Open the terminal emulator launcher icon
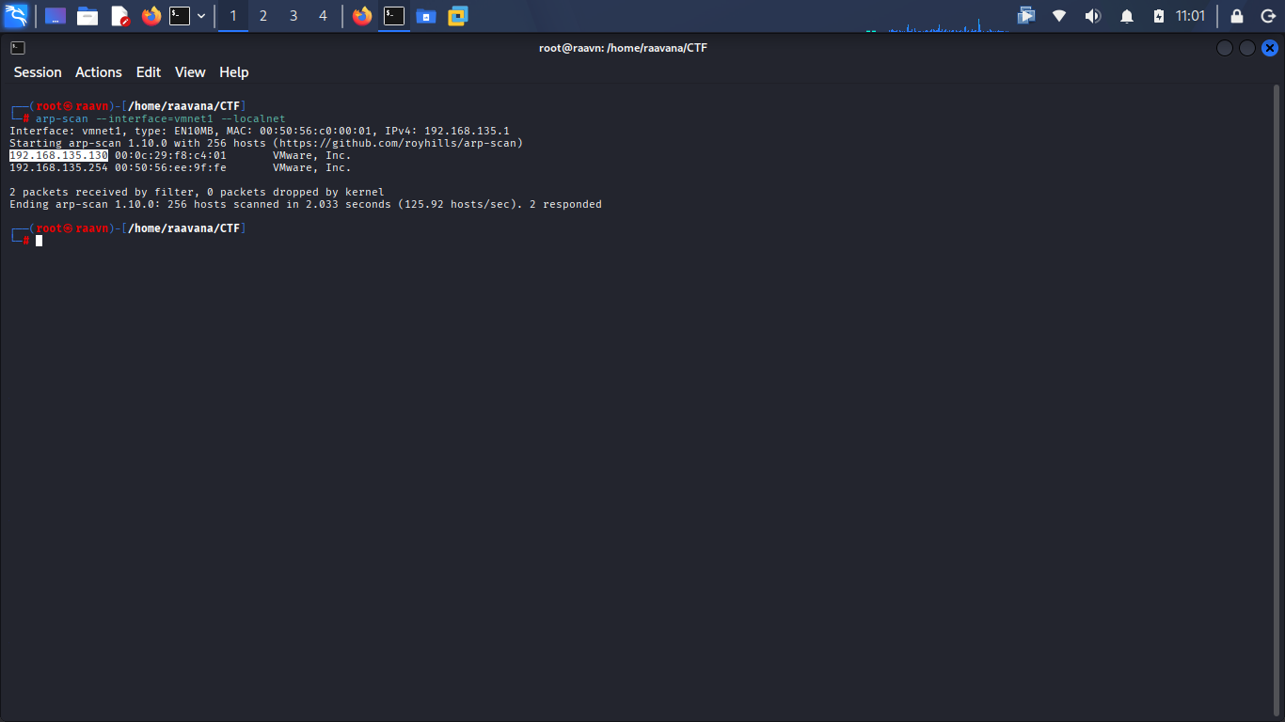The height and width of the screenshot is (722, 1285). pyautogui.click(x=180, y=16)
